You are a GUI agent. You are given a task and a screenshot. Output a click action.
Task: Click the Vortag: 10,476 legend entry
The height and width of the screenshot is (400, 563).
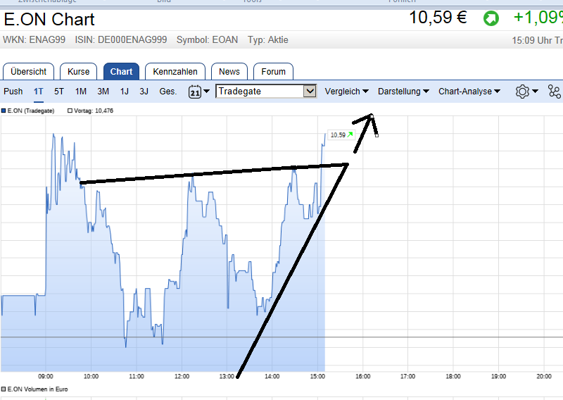[x=91, y=111]
